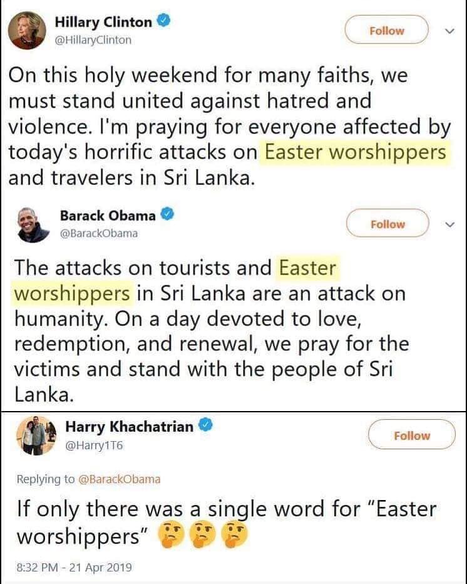The width and height of the screenshot is (467, 584).
Task: Open the Barack Obama display name
Action: [108, 216]
